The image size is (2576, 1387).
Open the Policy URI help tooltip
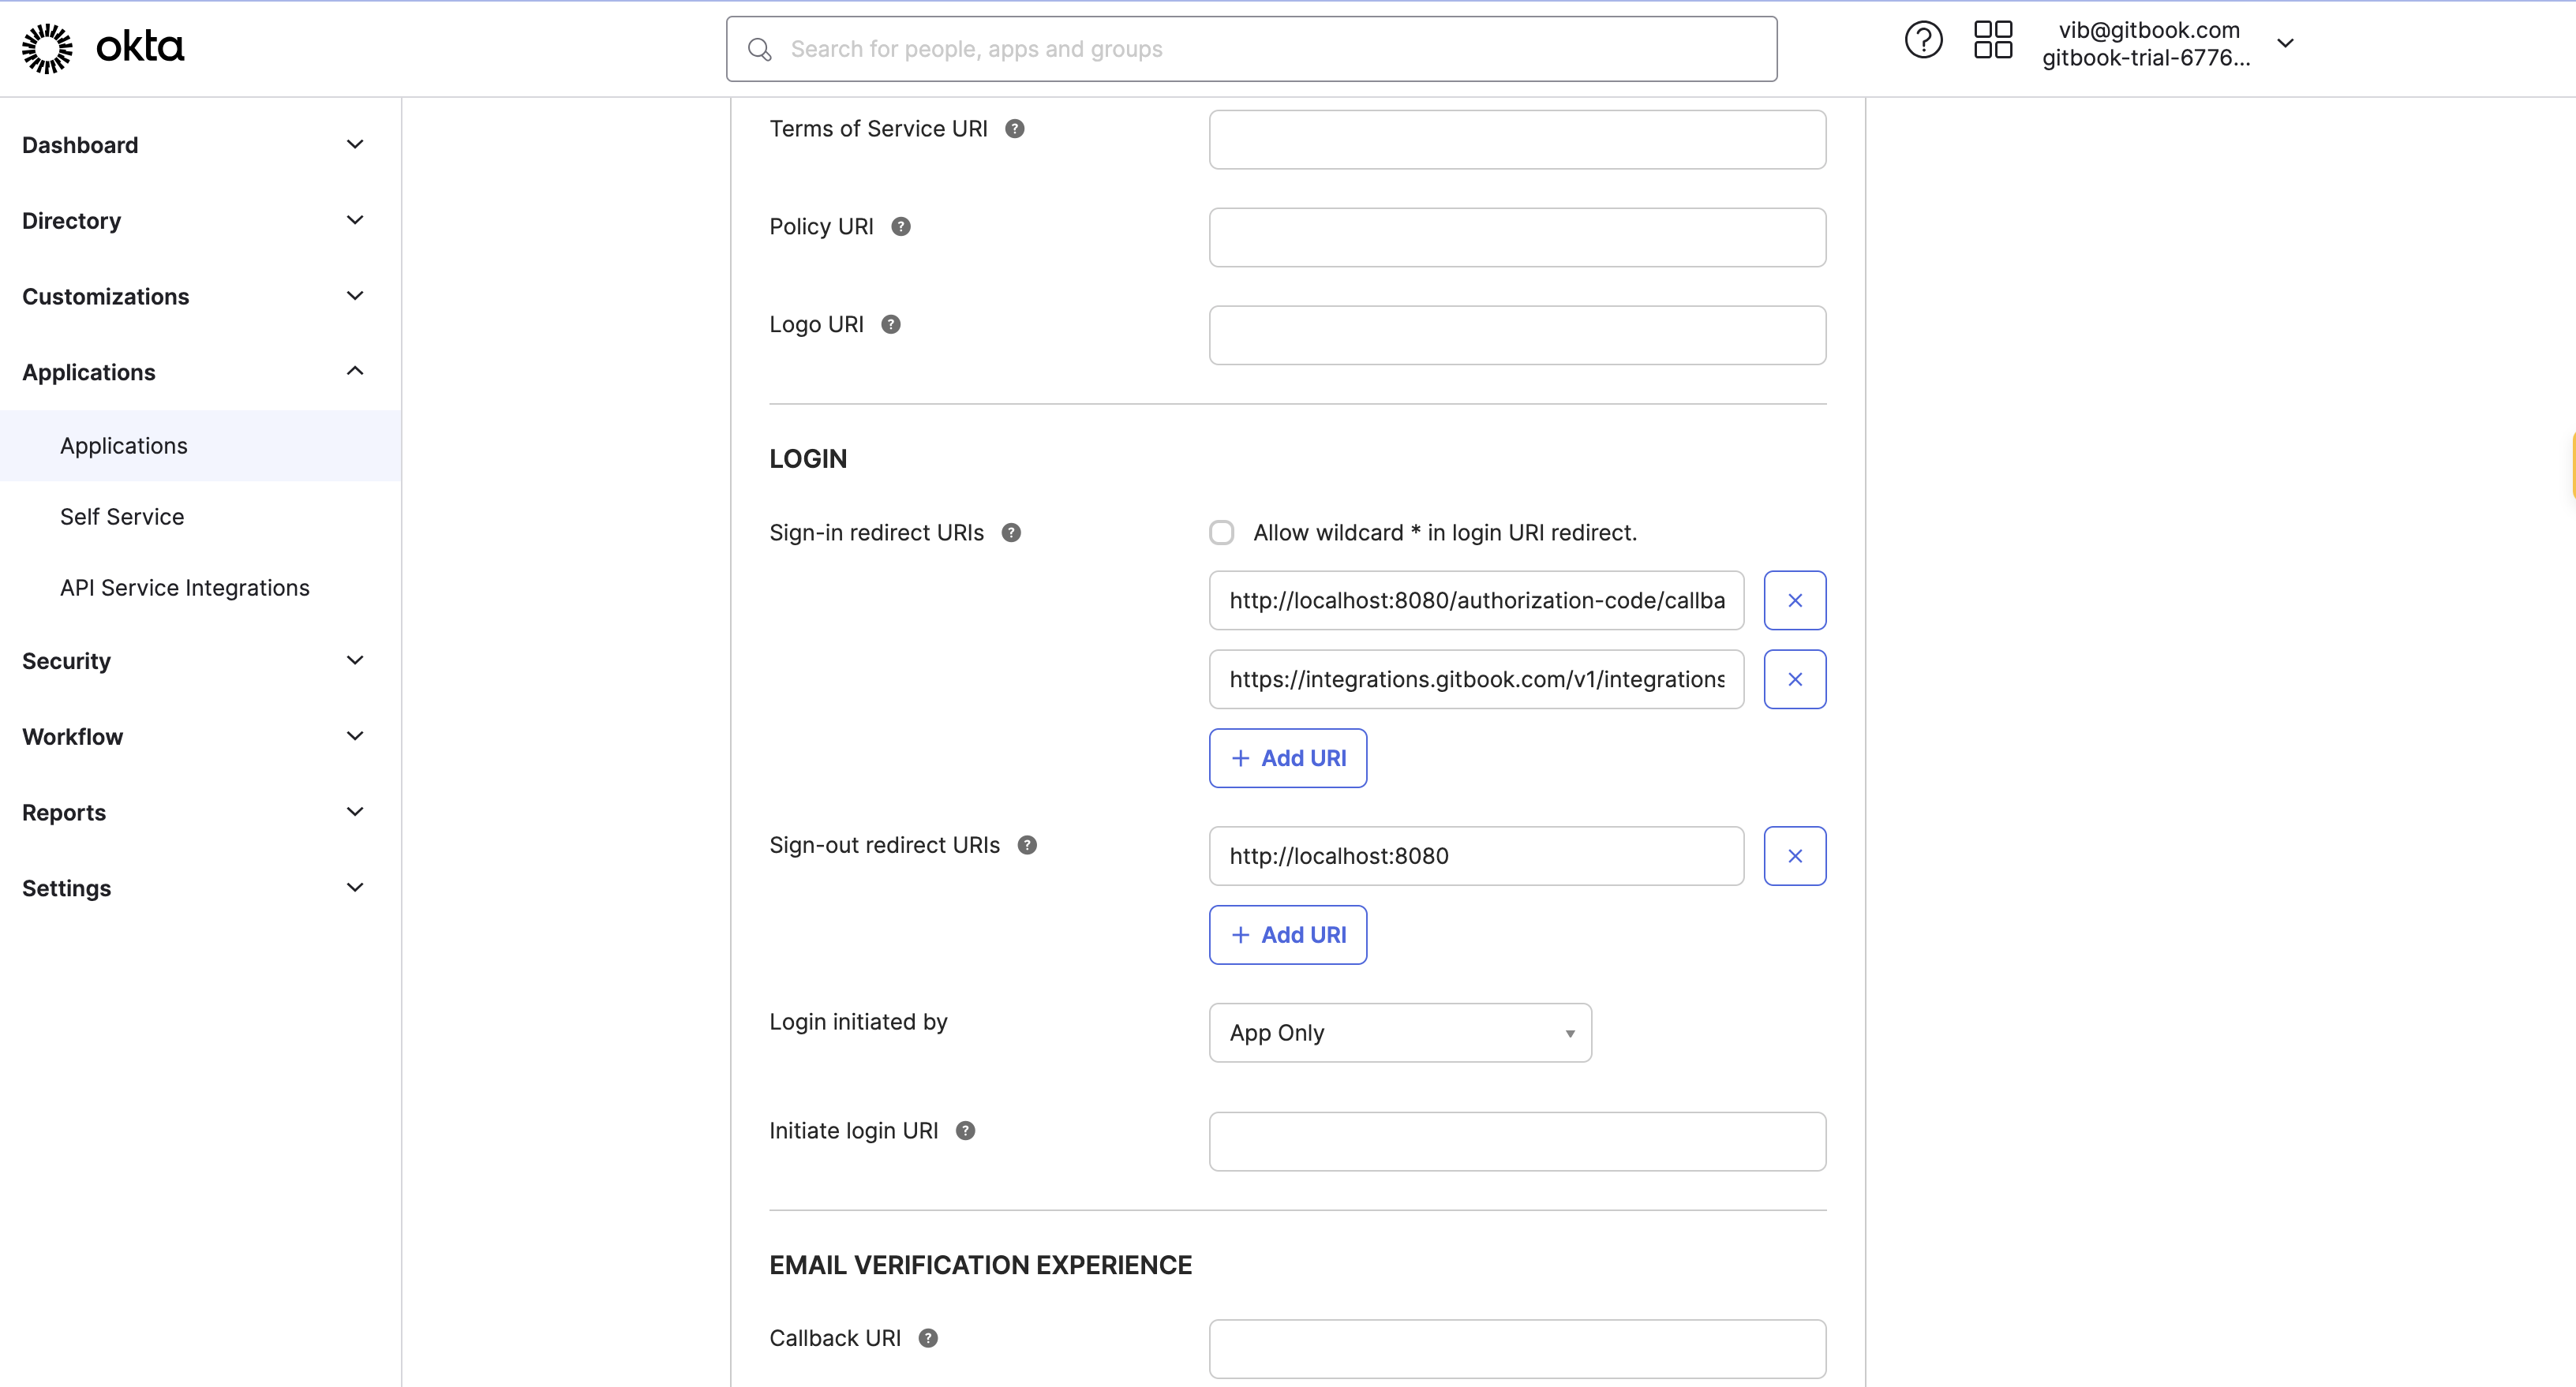[901, 226]
